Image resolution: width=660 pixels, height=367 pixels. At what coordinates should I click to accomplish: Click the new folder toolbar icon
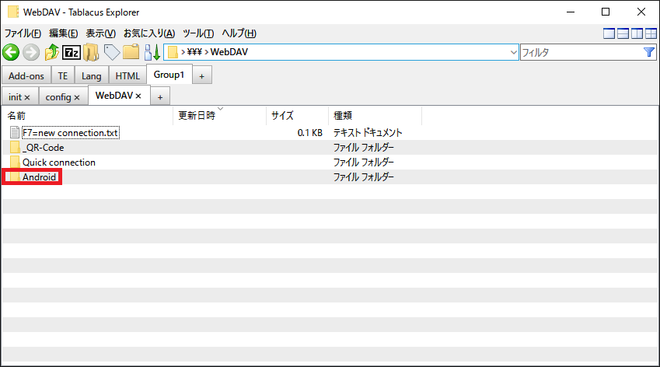pyautogui.click(x=131, y=52)
